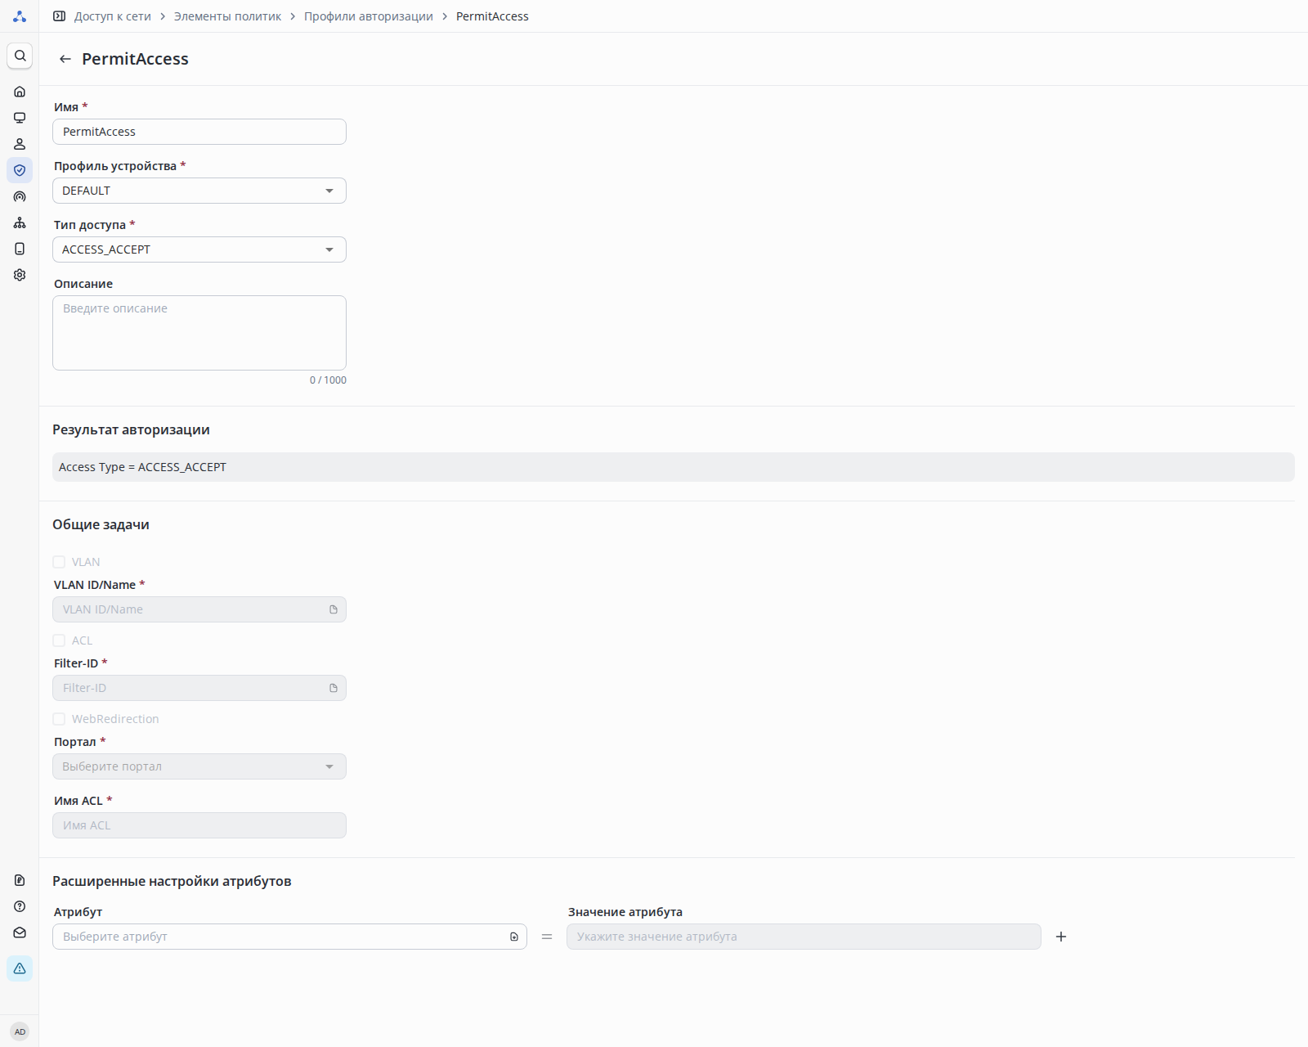The width and height of the screenshot is (1308, 1047).
Task: Click the plus icon to add attribute
Action: (1061, 937)
